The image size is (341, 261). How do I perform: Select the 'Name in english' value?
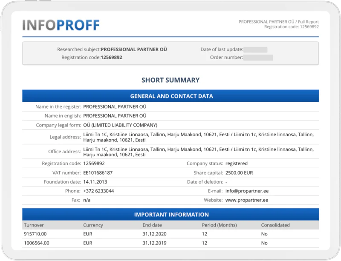[115, 116]
